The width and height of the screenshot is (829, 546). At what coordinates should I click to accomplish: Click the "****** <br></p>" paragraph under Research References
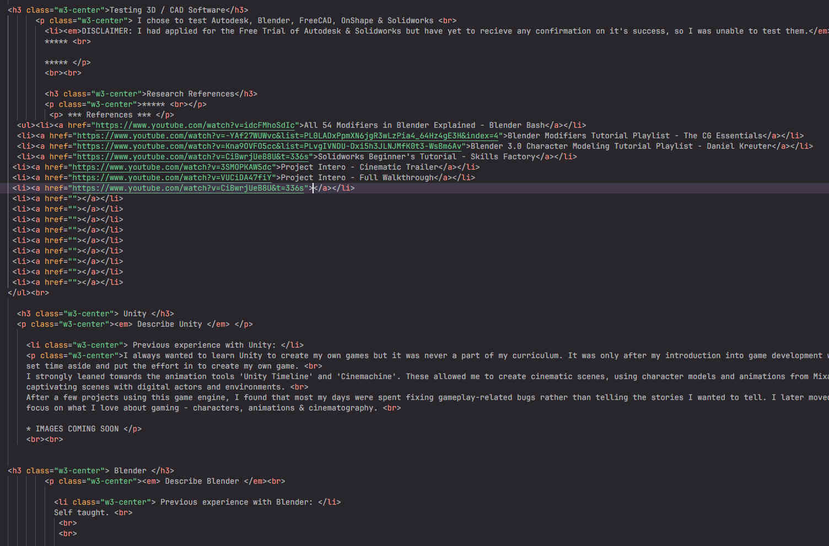(126, 104)
